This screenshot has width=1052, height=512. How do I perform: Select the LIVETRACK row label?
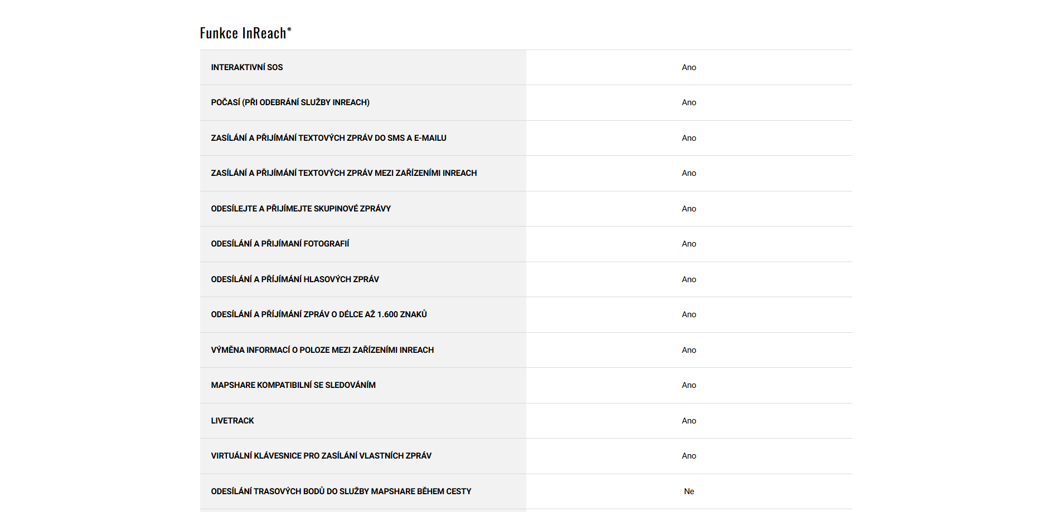tap(232, 421)
